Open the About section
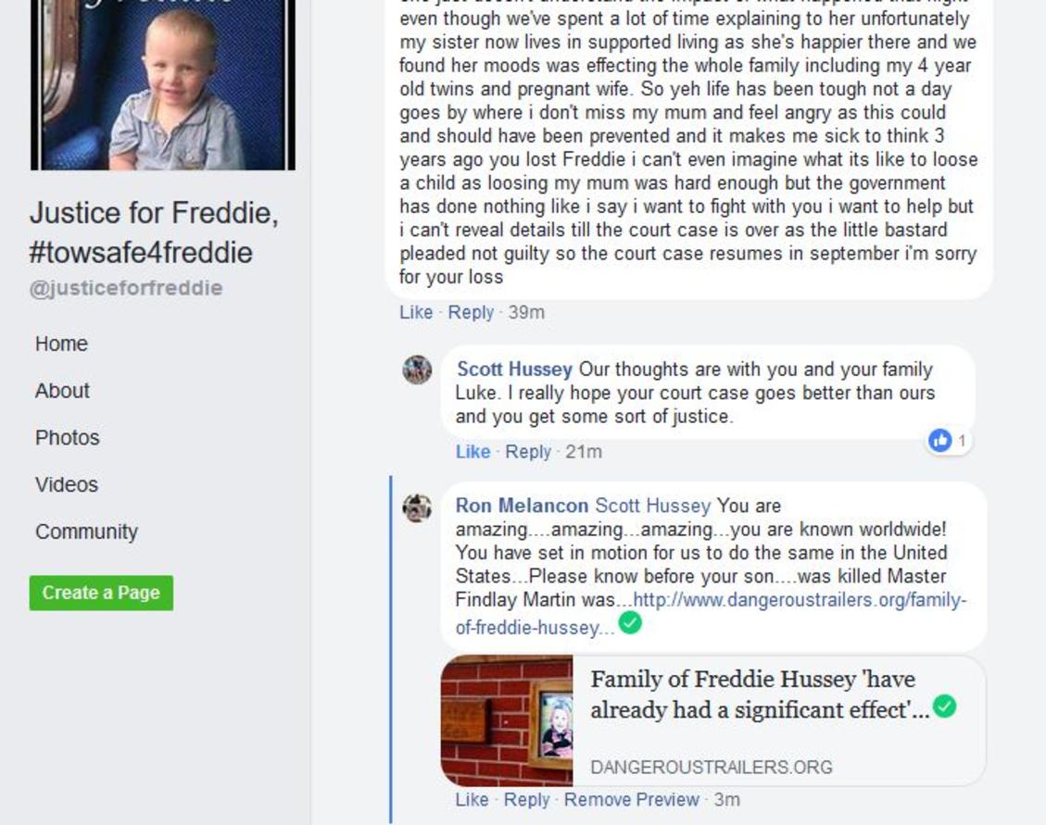Viewport: 1046px width, 825px height. point(62,390)
